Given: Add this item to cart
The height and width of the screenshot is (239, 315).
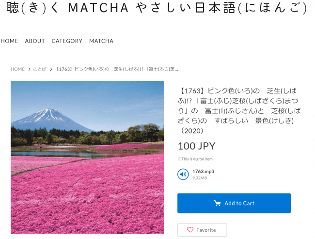Looking at the screenshot, I should coord(234,203).
